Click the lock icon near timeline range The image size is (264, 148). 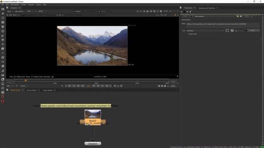point(165,86)
